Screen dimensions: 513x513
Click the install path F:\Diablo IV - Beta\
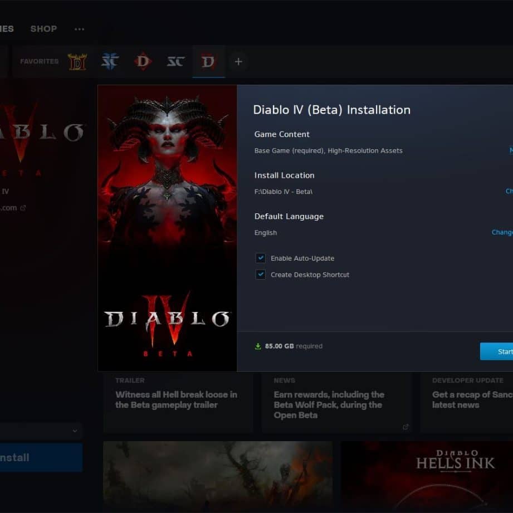point(284,192)
